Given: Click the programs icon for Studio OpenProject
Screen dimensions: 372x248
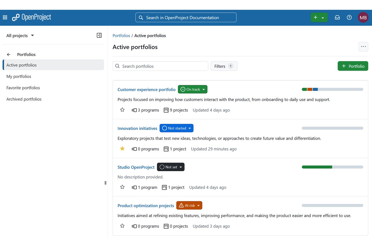Looking at the screenshot, I should (134, 187).
